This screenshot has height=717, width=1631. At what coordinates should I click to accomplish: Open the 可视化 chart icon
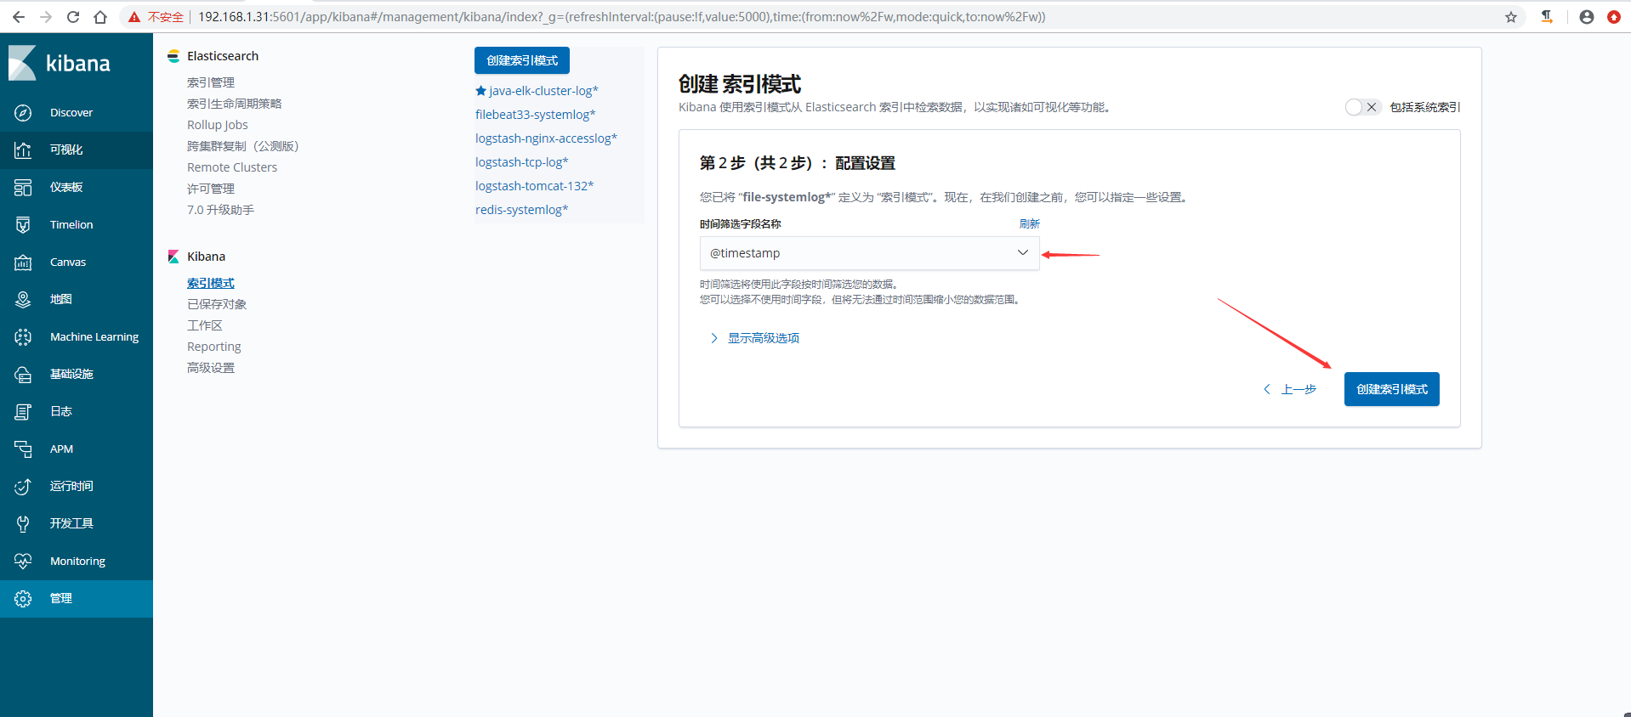pos(23,150)
